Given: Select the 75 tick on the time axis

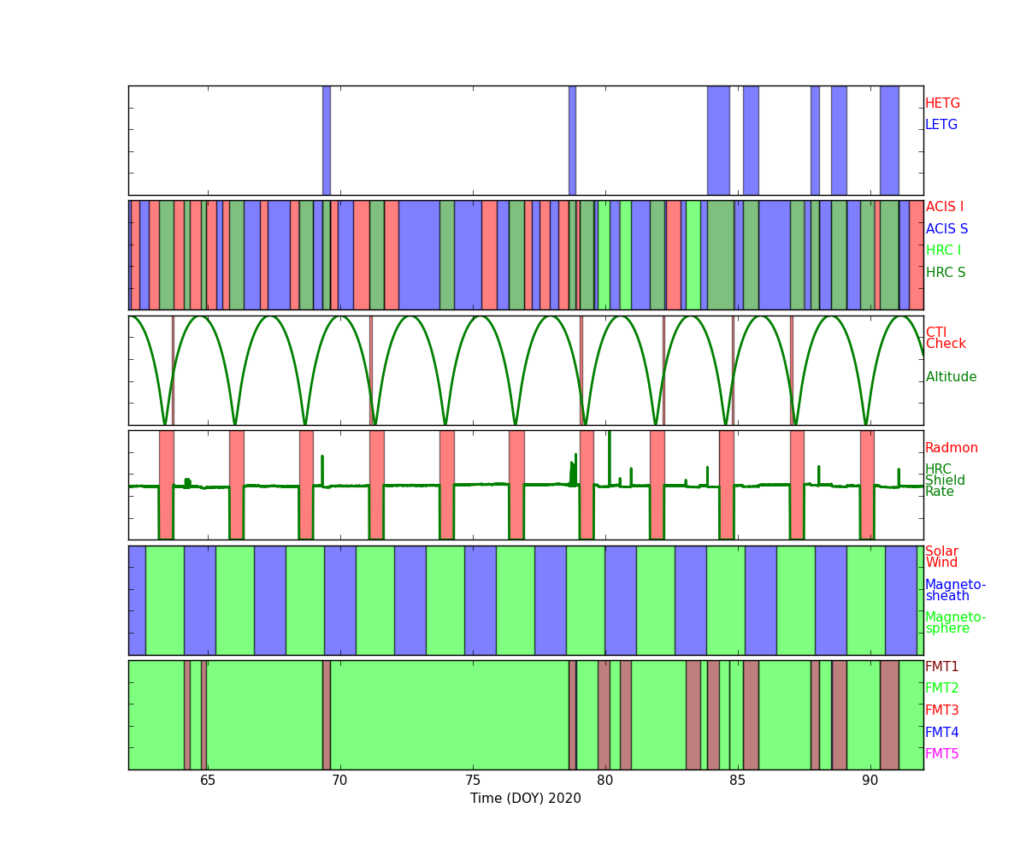Looking at the screenshot, I should coord(473,781).
